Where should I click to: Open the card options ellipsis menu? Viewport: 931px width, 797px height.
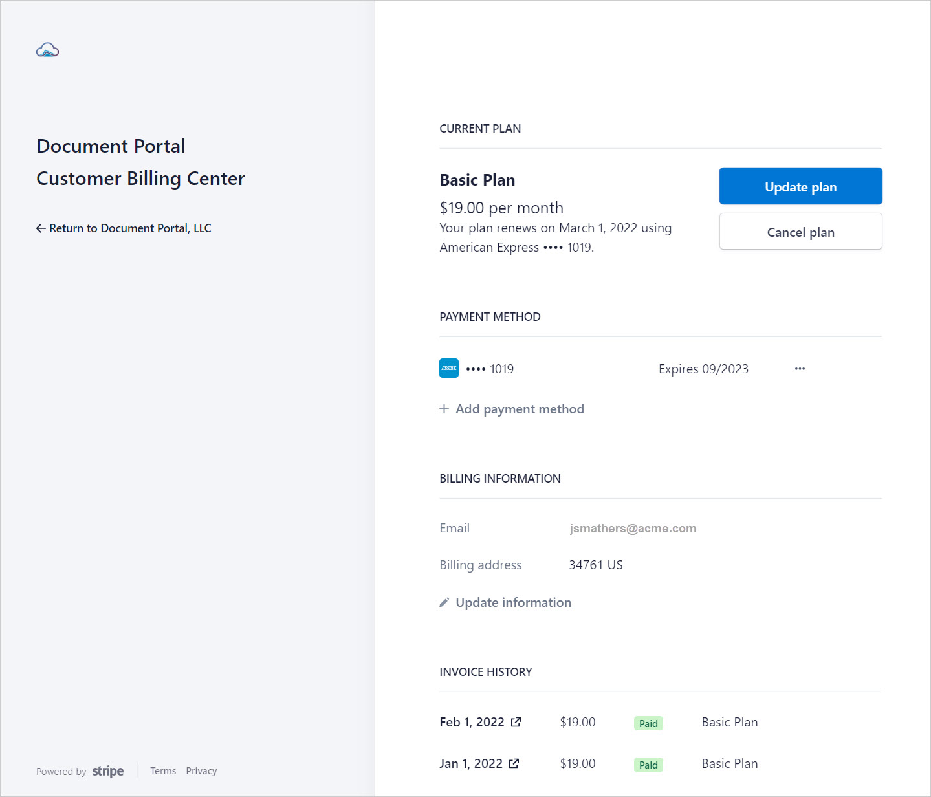point(800,368)
